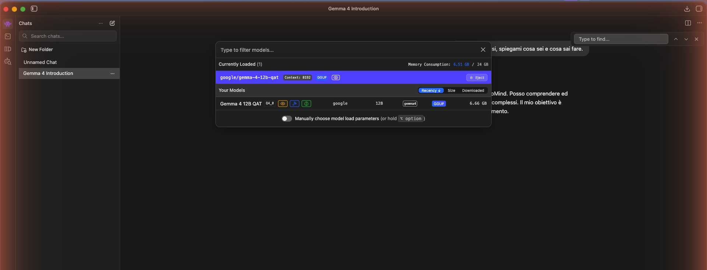The width and height of the screenshot is (707, 270).
Task: Click the GGUF badge on the loaded model
Action: [x=322, y=78]
